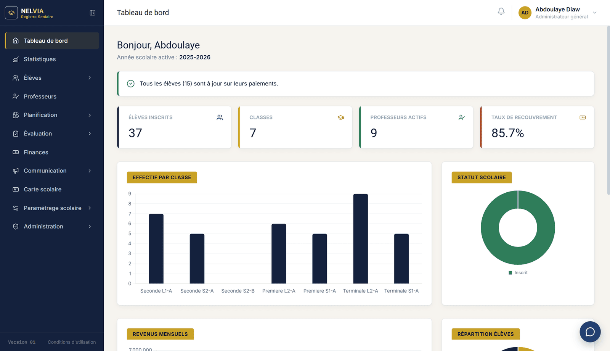Open the Professeurs actifs card showing 9
Image resolution: width=610 pixels, height=351 pixels.
click(x=416, y=127)
